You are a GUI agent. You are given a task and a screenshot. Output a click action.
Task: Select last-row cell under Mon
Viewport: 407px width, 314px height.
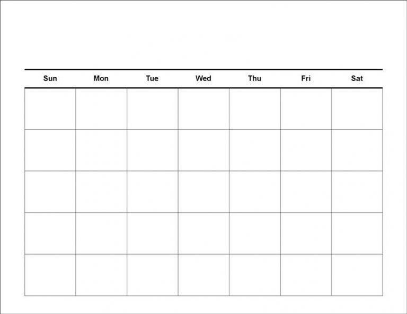click(101, 275)
